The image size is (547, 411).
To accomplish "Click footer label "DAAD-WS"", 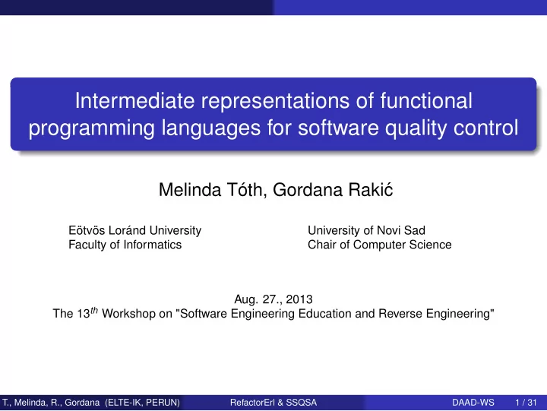I will pos(473,403).
